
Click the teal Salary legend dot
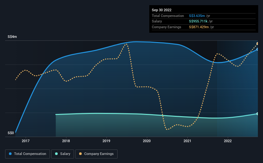(56, 154)
